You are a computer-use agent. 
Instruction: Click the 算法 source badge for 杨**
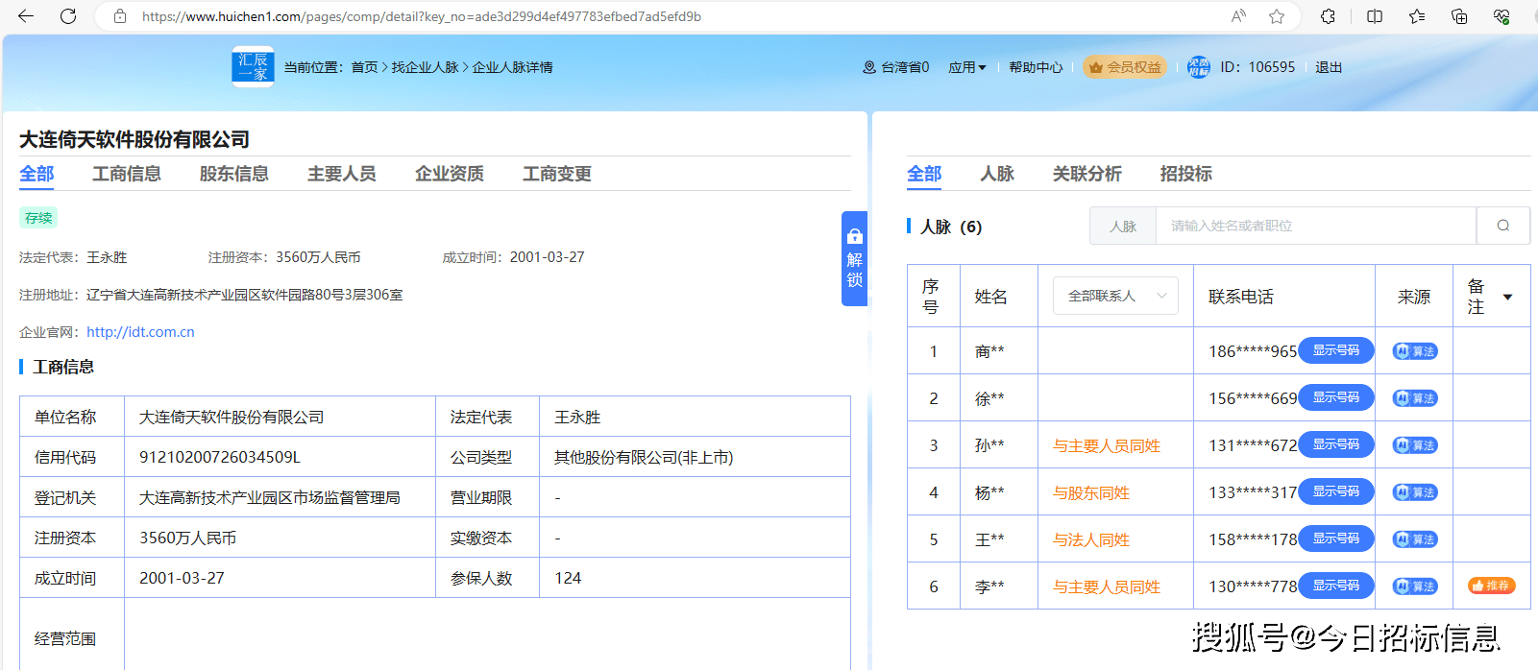(x=1415, y=492)
